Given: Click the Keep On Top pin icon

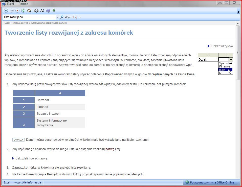Looking at the screenshot, I should pos(54,11).
